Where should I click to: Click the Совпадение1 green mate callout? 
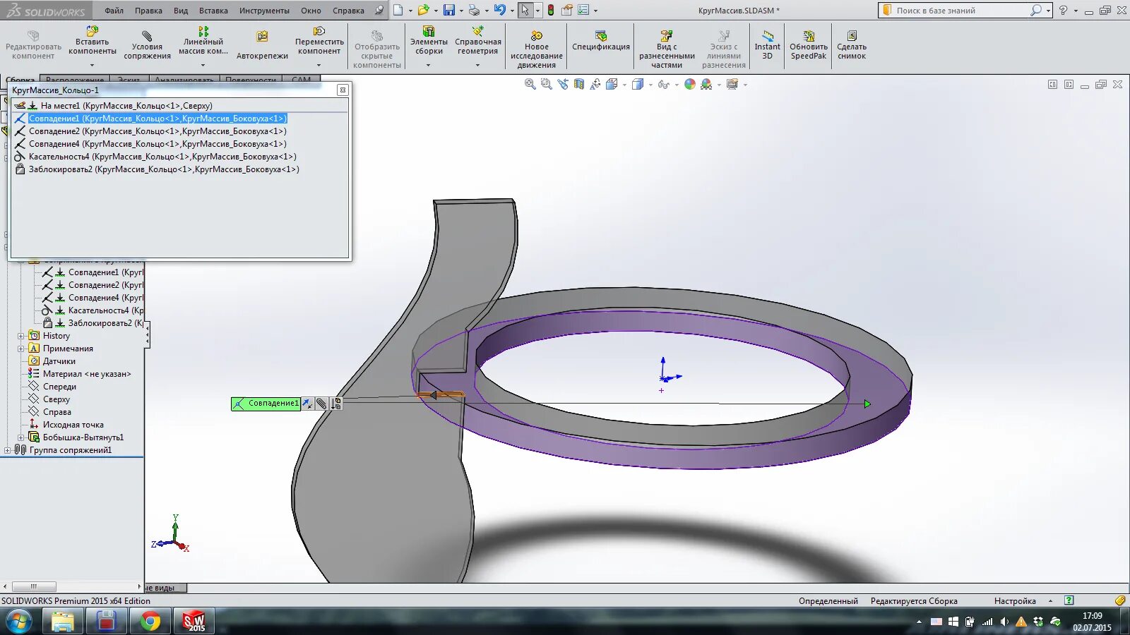tap(266, 404)
